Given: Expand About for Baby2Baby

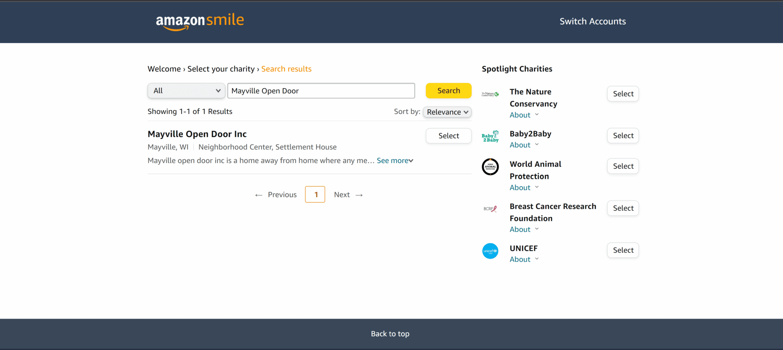Looking at the screenshot, I should coord(524,145).
